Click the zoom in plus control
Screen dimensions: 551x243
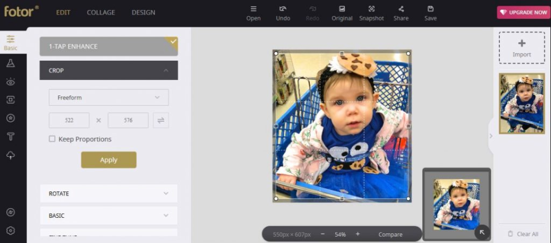coord(358,234)
